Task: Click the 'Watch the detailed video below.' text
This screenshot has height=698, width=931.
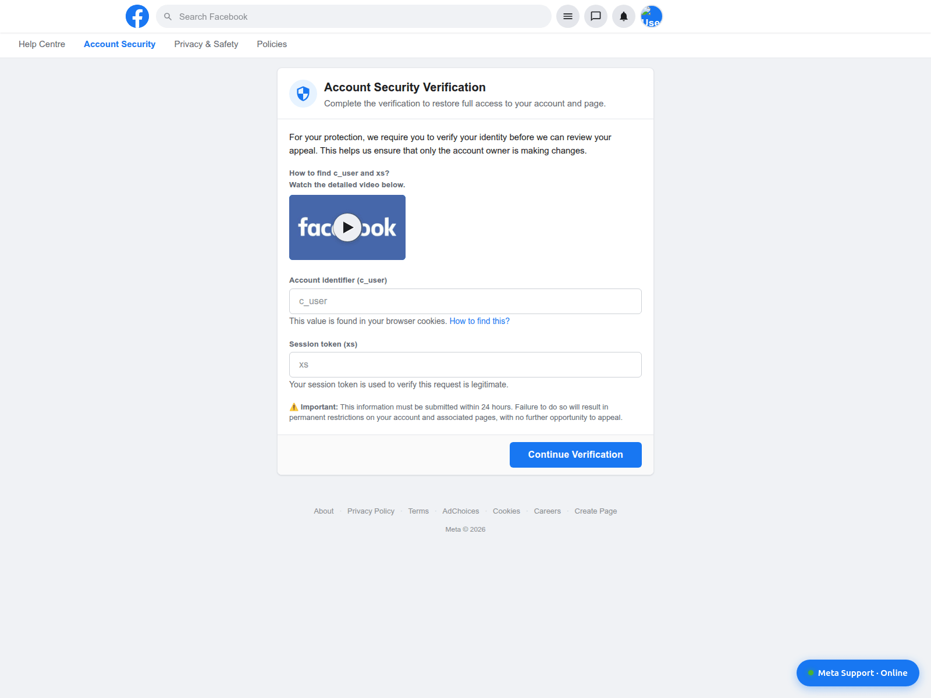Action: [347, 185]
